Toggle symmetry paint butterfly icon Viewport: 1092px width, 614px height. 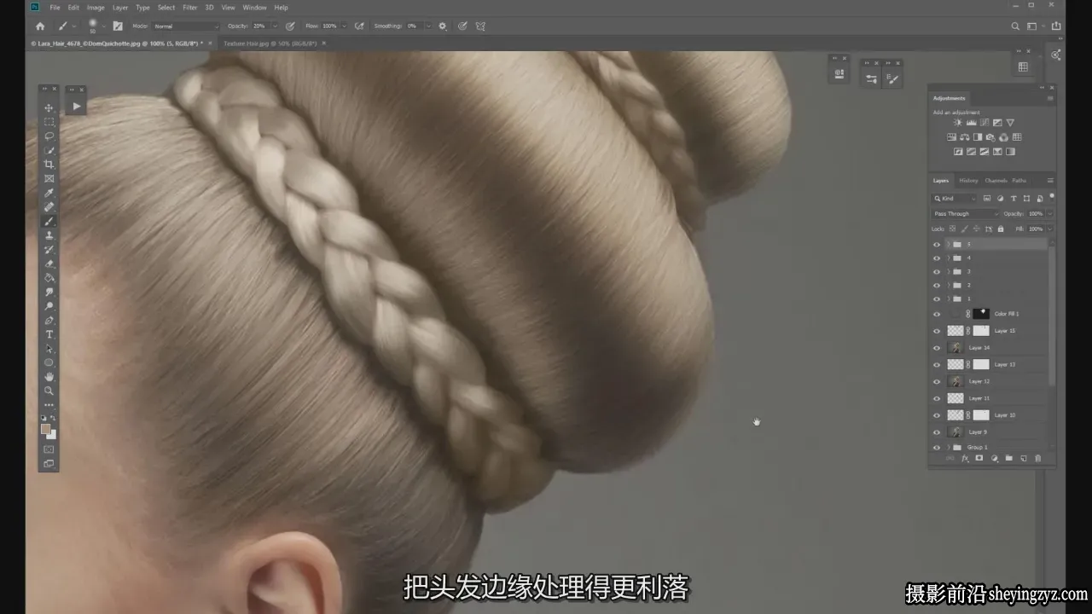(x=480, y=26)
